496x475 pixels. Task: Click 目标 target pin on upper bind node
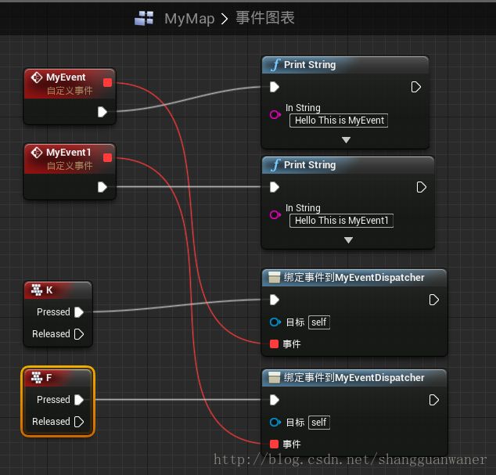tap(275, 322)
